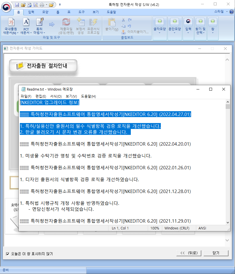Click the plain open folder icon
Image resolution: width=235 pixels, height=274 pixels.
point(51,5)
